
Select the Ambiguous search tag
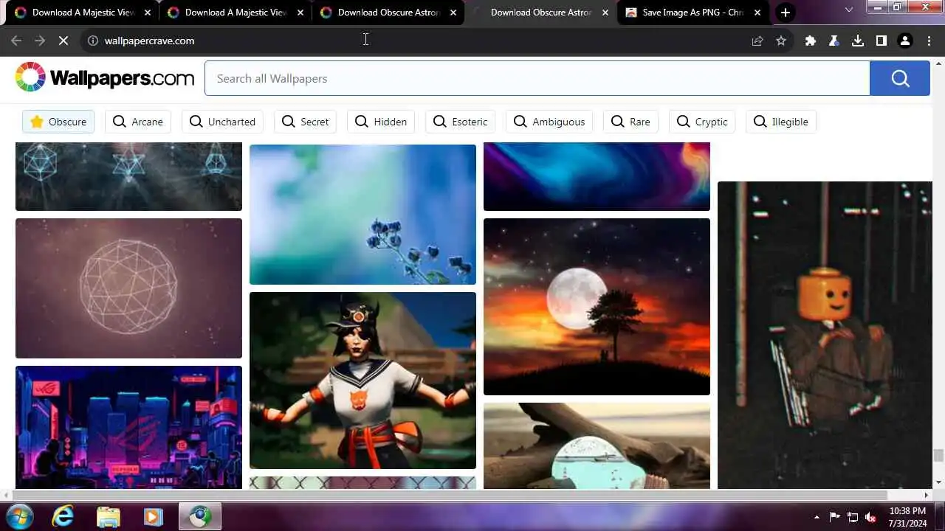[549, 122]
